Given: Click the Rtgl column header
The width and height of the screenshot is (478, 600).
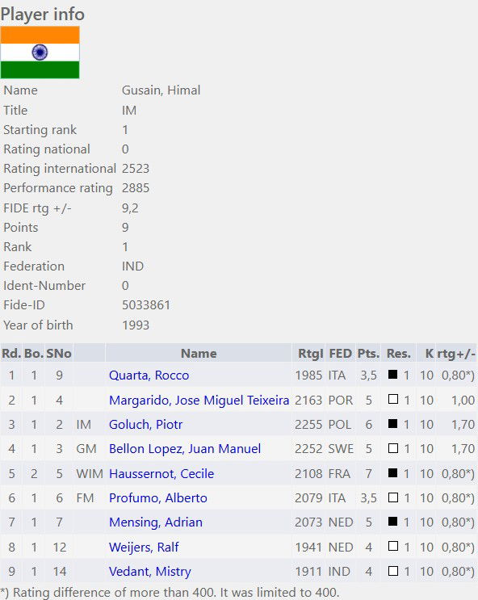Looking at the screenshot, I should tap(310, 353).
